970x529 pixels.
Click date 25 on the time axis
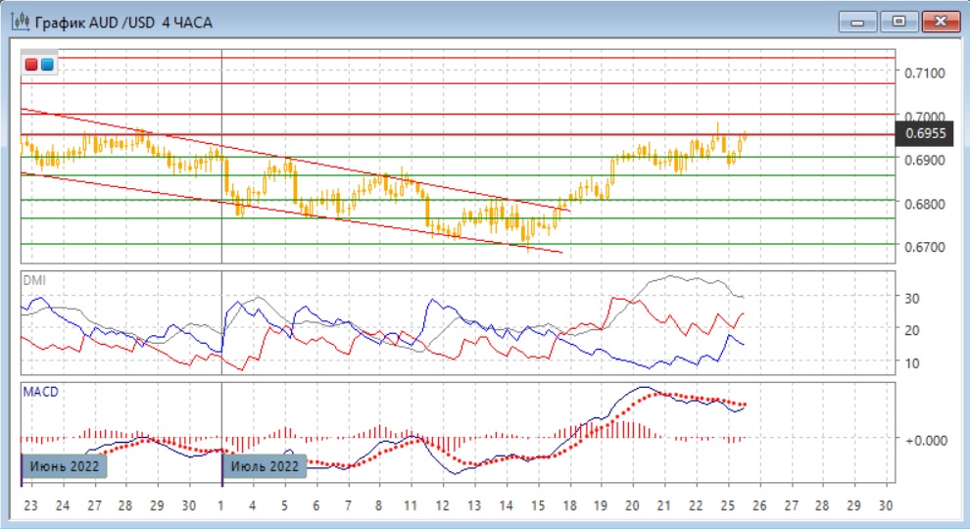click(x=727, y=505)
